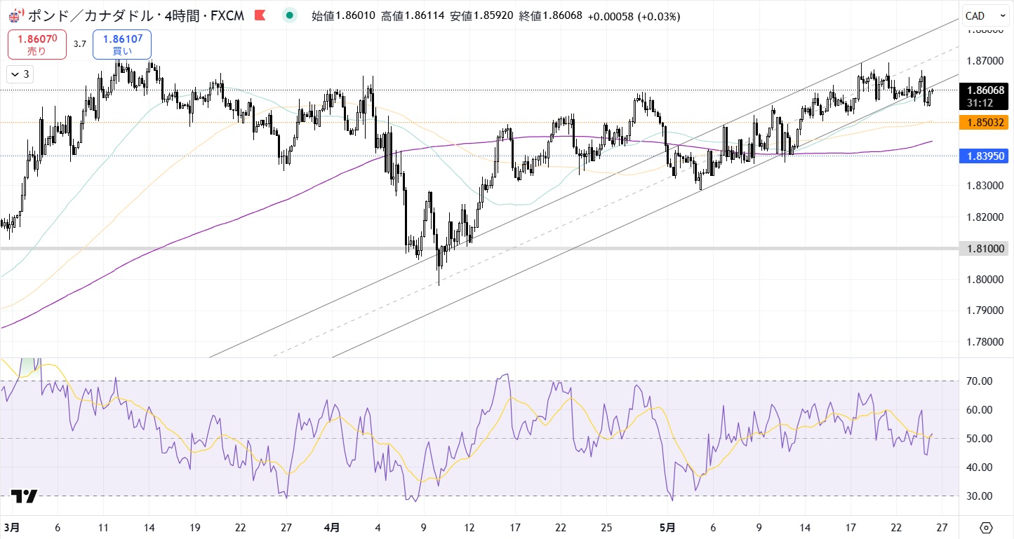
Task: Click the 4月 label on the time axis
Action: tap(333, 528)
